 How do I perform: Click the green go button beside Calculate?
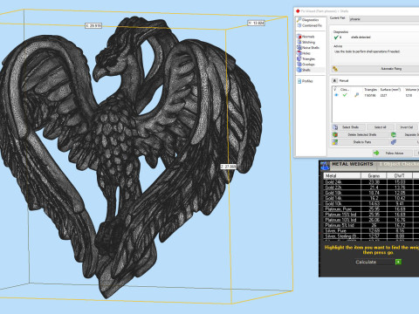click(398, 262)
